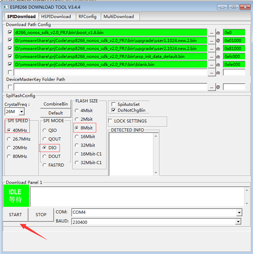This screenshot has width=253, height=254.
Task: Click the CombineBin button
Action: 56,104
